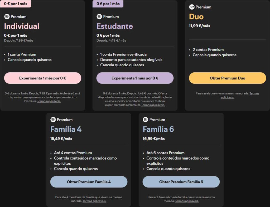This screenshot has height=207, width=270.
Task: Click the purple '0 € por 1 mês' badge
Action: click(108, 4)
